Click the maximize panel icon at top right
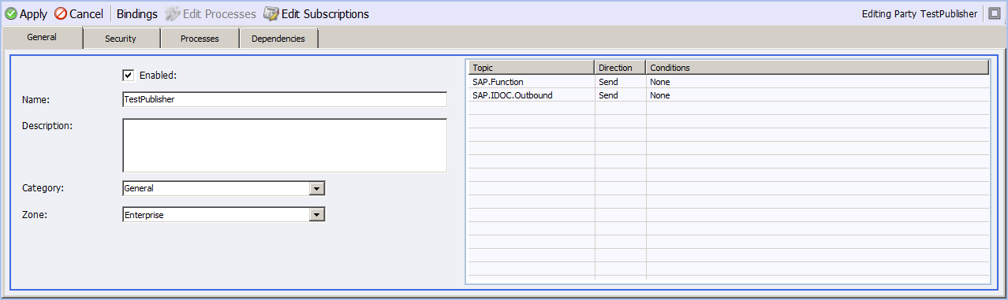This screenshot has width=1008, height=300. click(994, 14)
